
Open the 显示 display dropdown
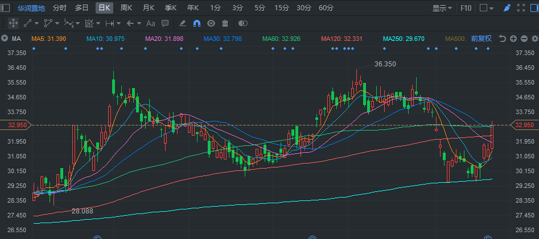pyautogui.click(x=442, y=8)
